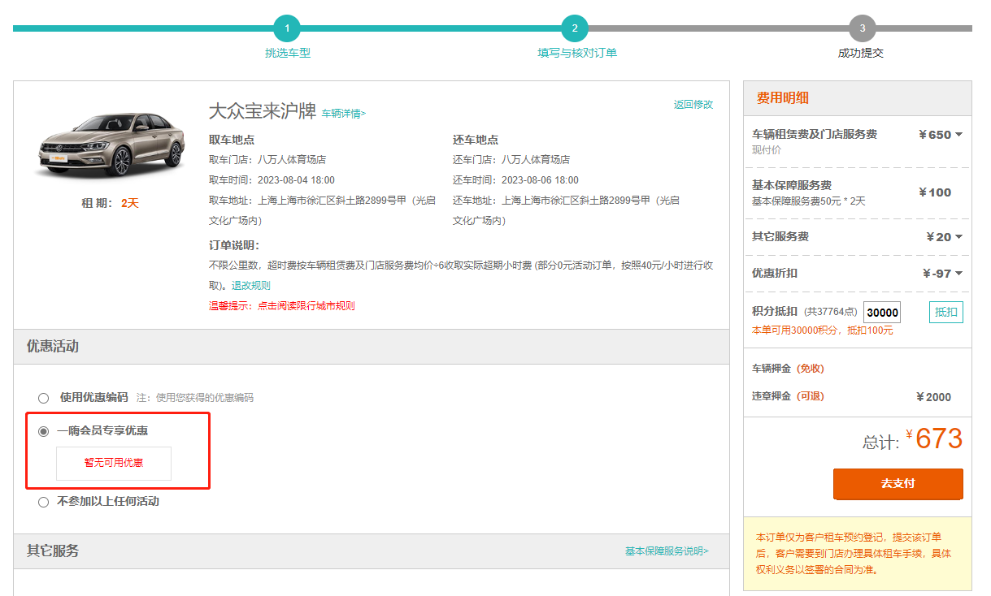The height and width of the screenshot is (596, 991).
Task: Click the 抵扣 button
Action: tap(946, 312)
